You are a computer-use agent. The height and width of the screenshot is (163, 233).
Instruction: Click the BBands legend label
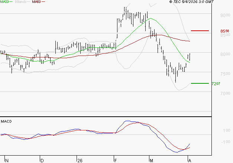click(21, 2)
